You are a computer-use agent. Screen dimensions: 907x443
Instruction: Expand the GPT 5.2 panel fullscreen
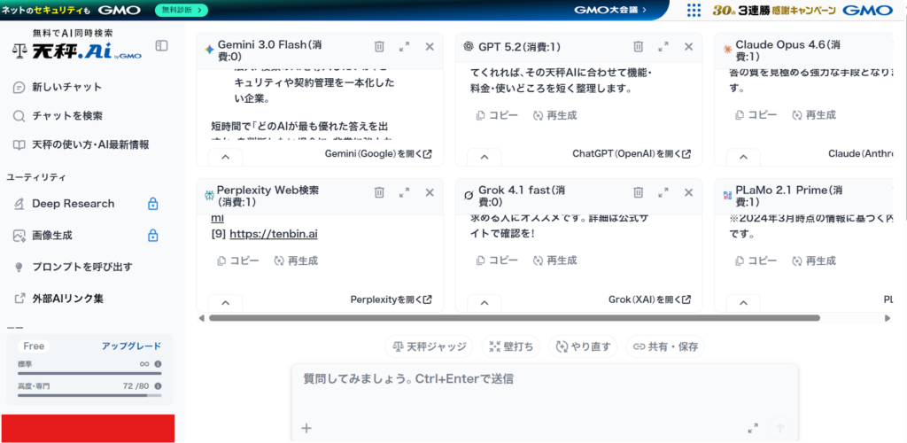coord(663,47)
